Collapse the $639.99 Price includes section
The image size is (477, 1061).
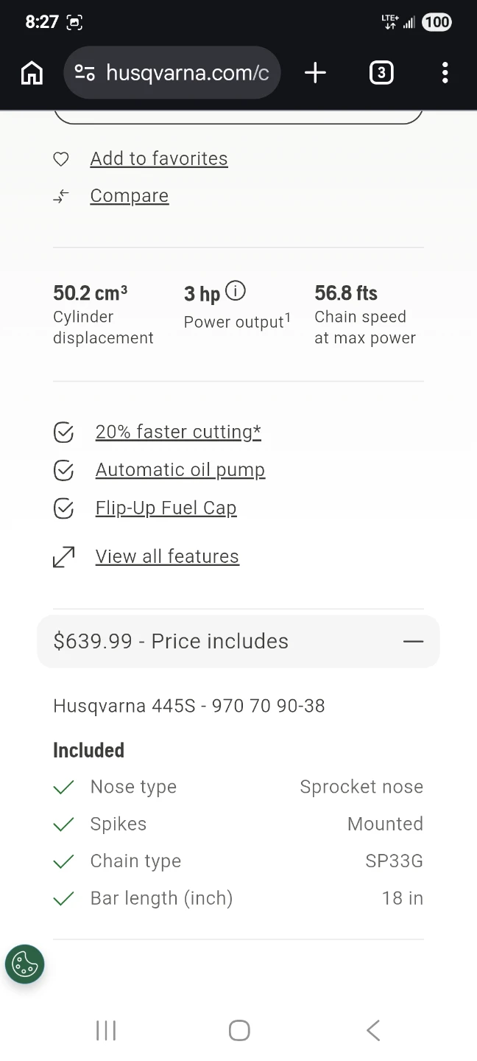[239, 641]
